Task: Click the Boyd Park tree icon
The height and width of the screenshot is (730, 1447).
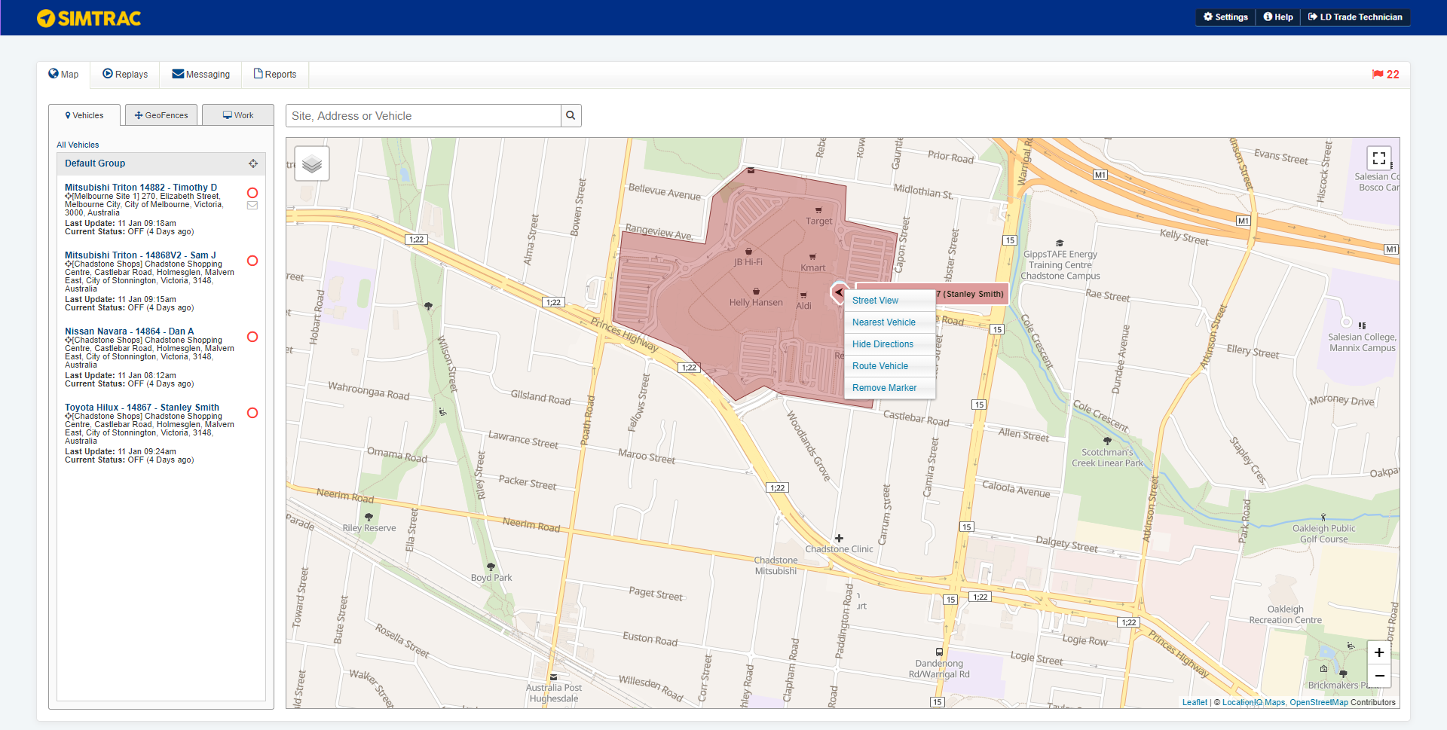Action: click(491, 567)
